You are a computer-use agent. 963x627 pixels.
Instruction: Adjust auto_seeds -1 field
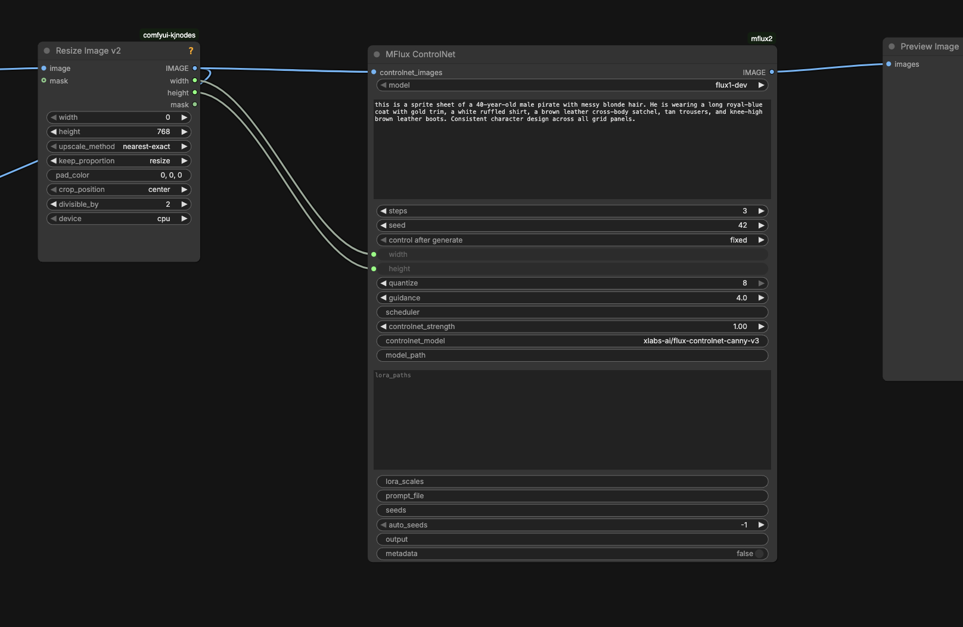572,525
